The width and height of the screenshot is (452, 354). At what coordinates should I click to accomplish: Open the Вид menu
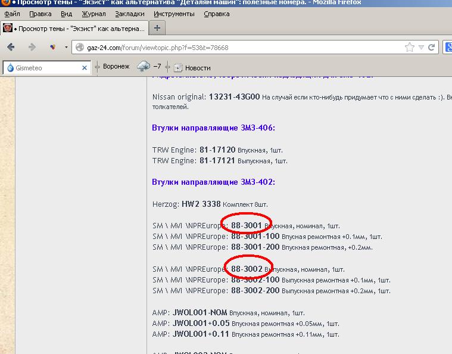(66, 14)
